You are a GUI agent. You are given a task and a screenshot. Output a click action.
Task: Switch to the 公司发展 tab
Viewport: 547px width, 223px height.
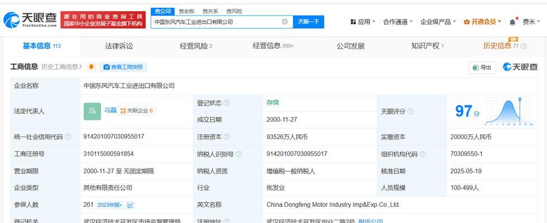click(351, 46)
